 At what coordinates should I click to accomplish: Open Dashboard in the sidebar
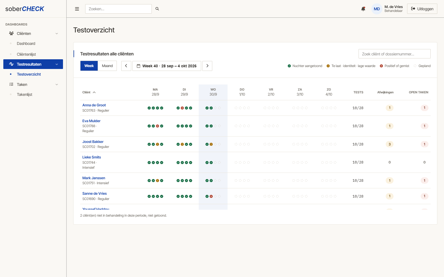[26, 43]
